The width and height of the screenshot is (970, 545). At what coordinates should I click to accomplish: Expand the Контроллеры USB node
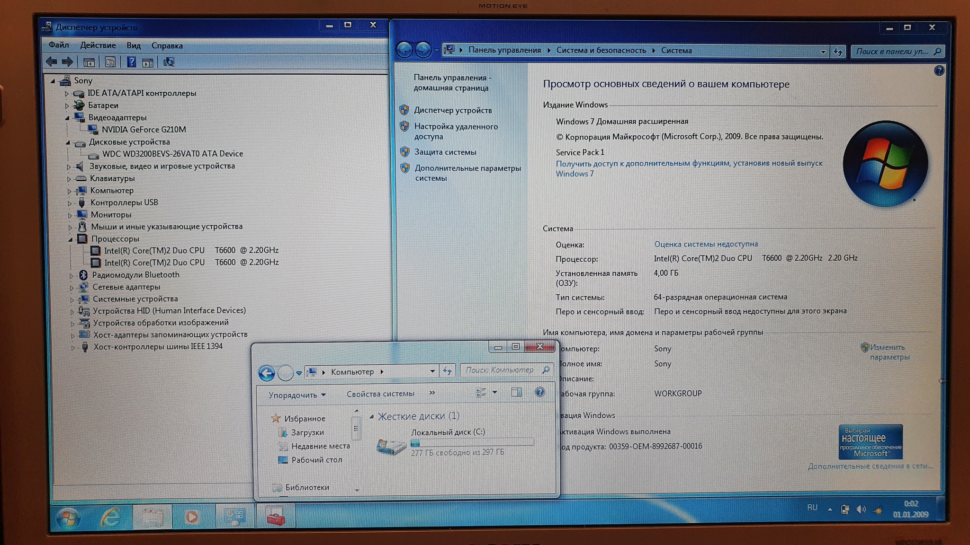point(70,203)
